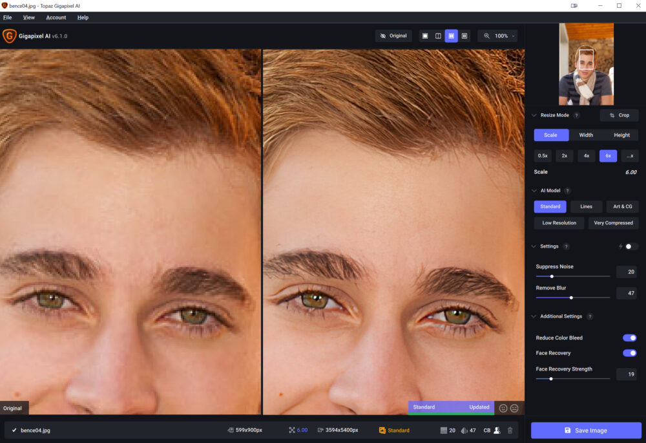The height and width of the screenshot is (443, 646).
Task: Click the AI model icon next to Standard
Action: pyautogui.click(x=382, y=430)
